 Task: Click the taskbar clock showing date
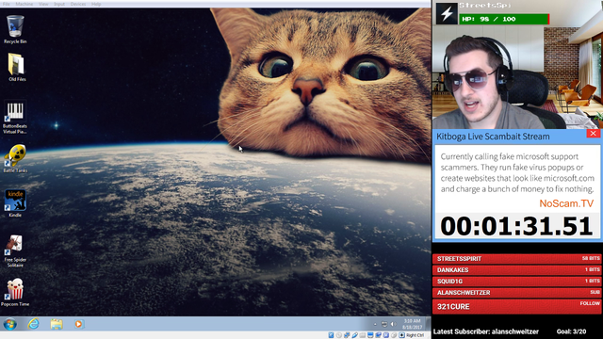(x=412, y=324)
